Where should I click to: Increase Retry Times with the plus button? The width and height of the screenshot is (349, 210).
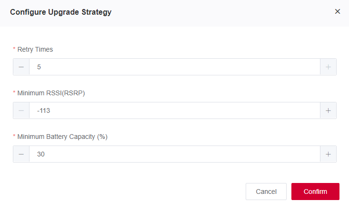click(x=328, y=67)
